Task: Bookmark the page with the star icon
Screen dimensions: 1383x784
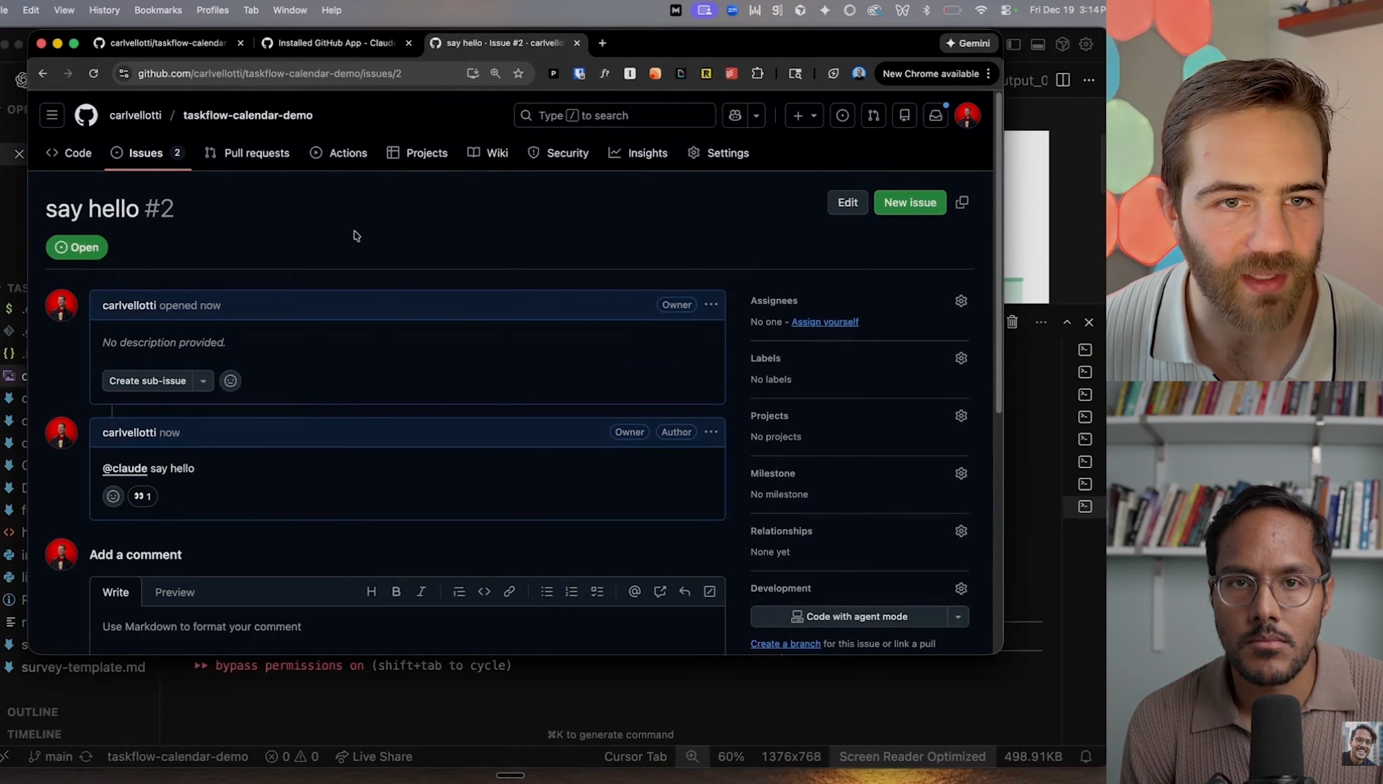Action: coord(518,73)
